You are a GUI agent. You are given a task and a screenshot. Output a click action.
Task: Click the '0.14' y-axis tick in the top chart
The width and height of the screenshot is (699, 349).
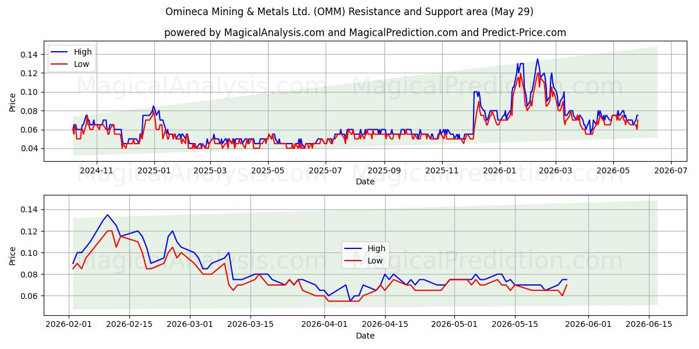pyautogui.click(x=30, y=55)
